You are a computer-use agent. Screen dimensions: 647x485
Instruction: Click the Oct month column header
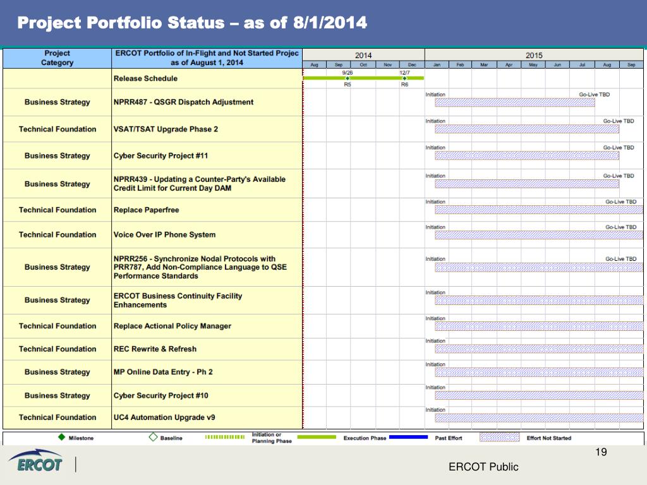point(363,65)
